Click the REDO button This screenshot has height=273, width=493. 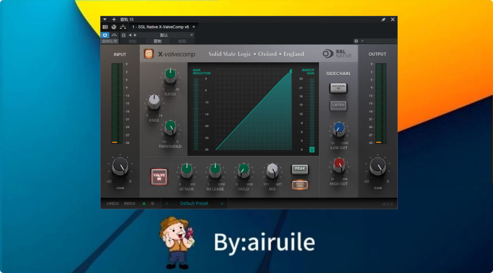pos(130,204)
